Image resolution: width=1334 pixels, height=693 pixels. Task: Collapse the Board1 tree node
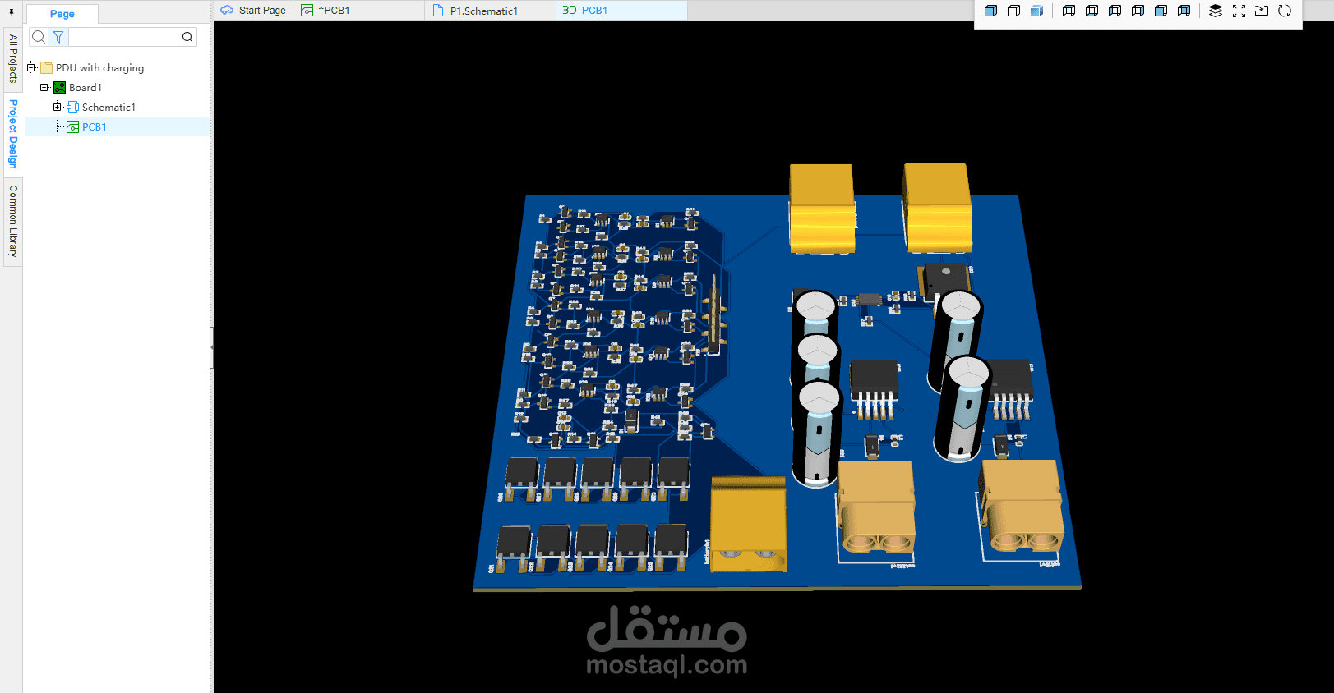coord(44,88)
